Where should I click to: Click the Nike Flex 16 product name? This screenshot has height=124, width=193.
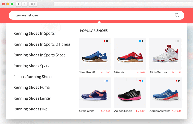tap(87, 72)
